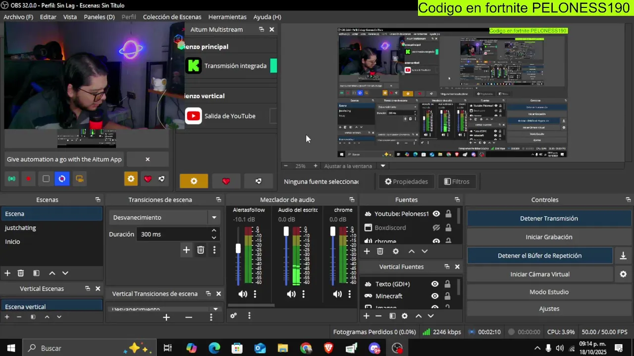Open the Audio del escritorio channel three-dot menu
This screenshot has height=356, width=634.
click(304, 294)
